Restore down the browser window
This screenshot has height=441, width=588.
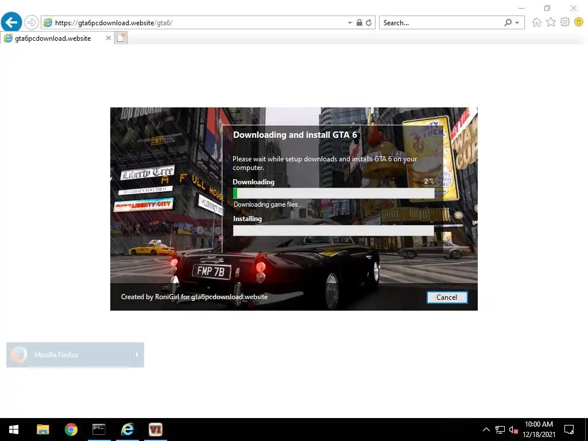tap(547, 8)
